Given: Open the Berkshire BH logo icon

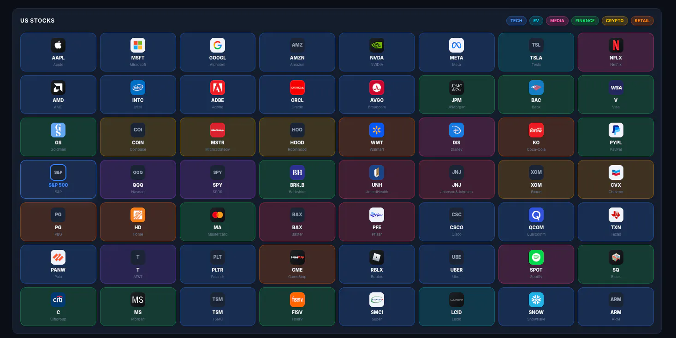Looking at the screenshot, I should (297, 172).
